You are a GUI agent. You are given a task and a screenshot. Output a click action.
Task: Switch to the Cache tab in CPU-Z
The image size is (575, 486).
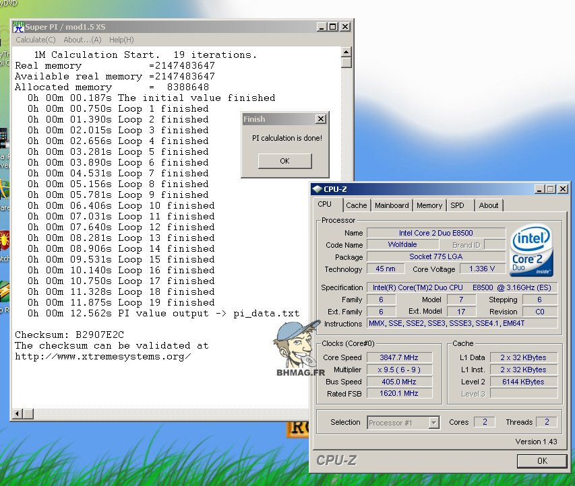pyautogui.click(x=357, y=205)
